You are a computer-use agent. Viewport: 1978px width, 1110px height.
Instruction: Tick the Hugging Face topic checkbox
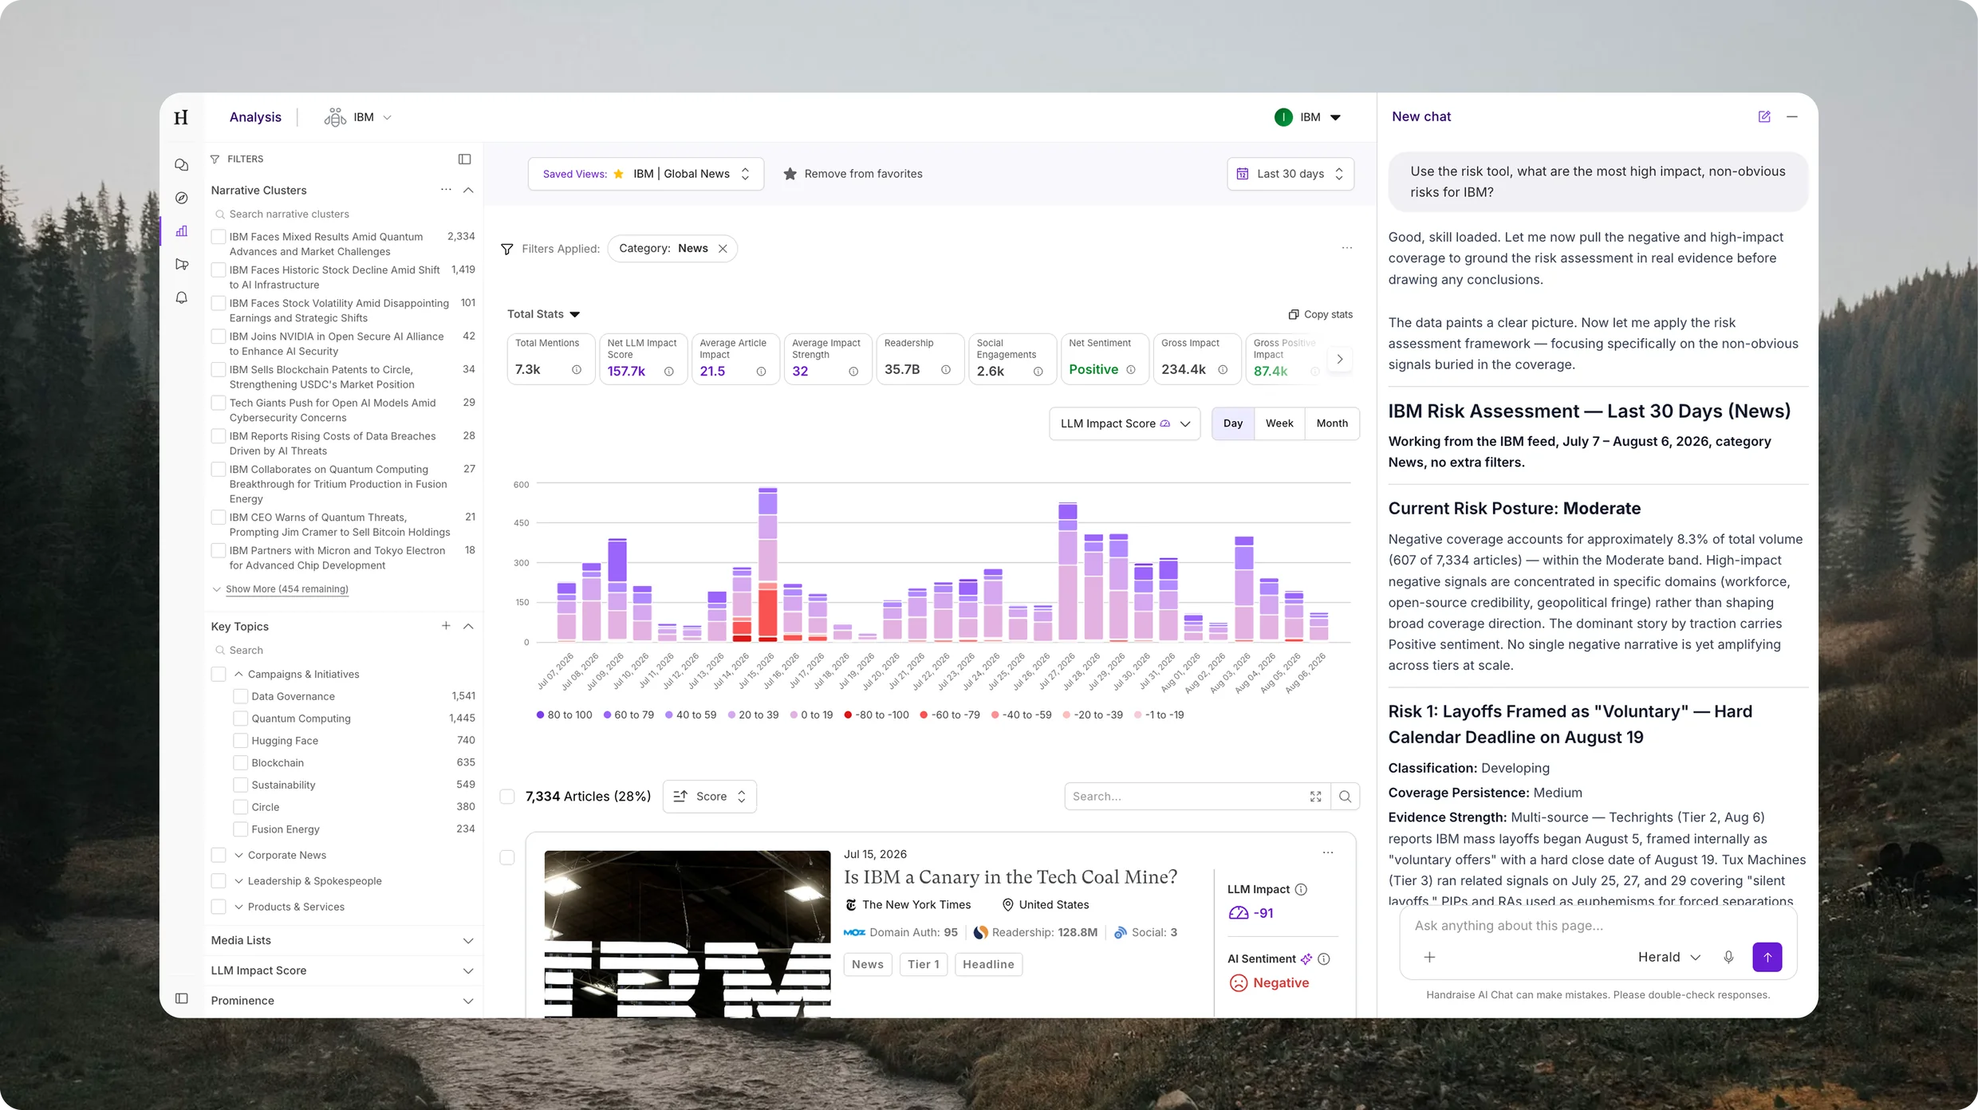[240, 741]
